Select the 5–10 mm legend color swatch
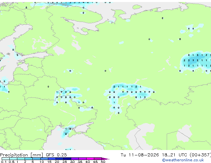The height and width of the screenshot is (163, 211). click(37, 159)
